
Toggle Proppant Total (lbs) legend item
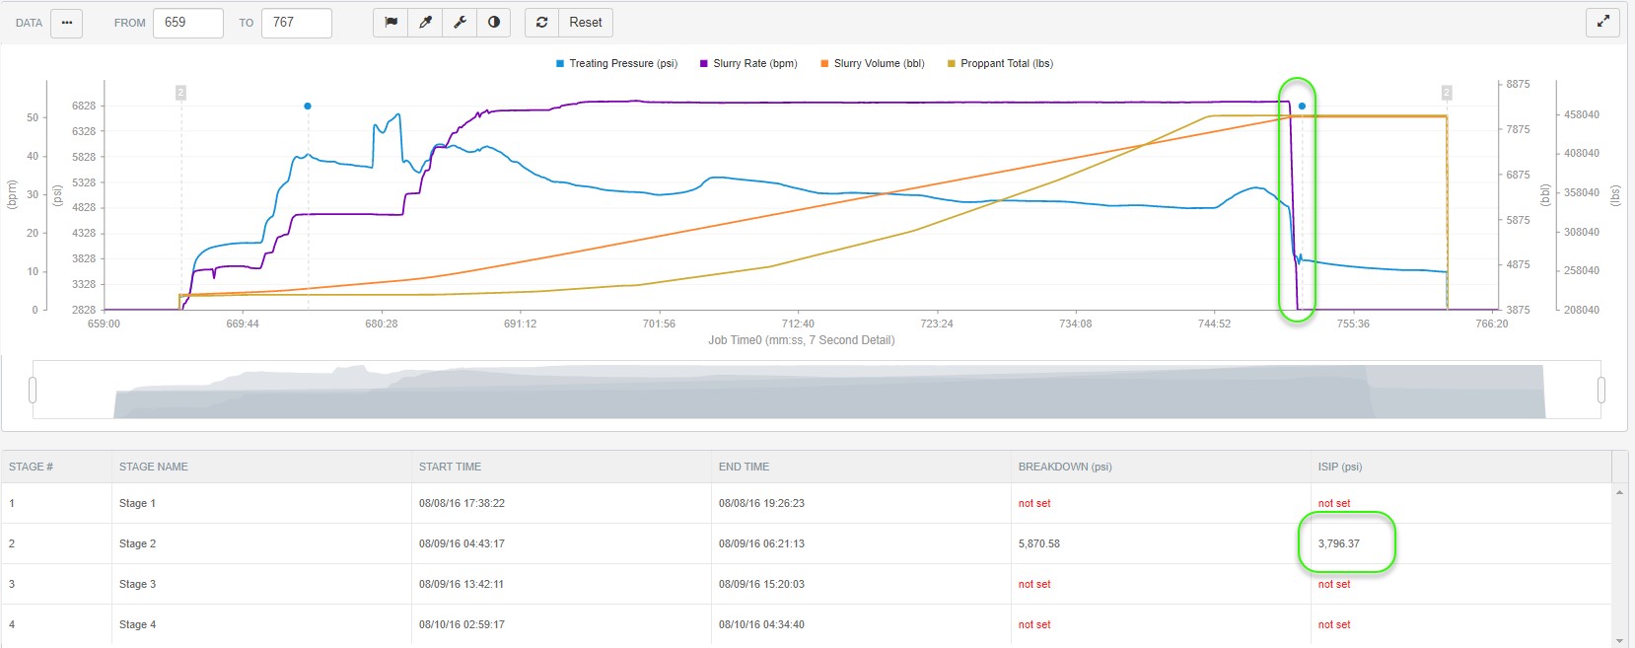point(1000,64)
